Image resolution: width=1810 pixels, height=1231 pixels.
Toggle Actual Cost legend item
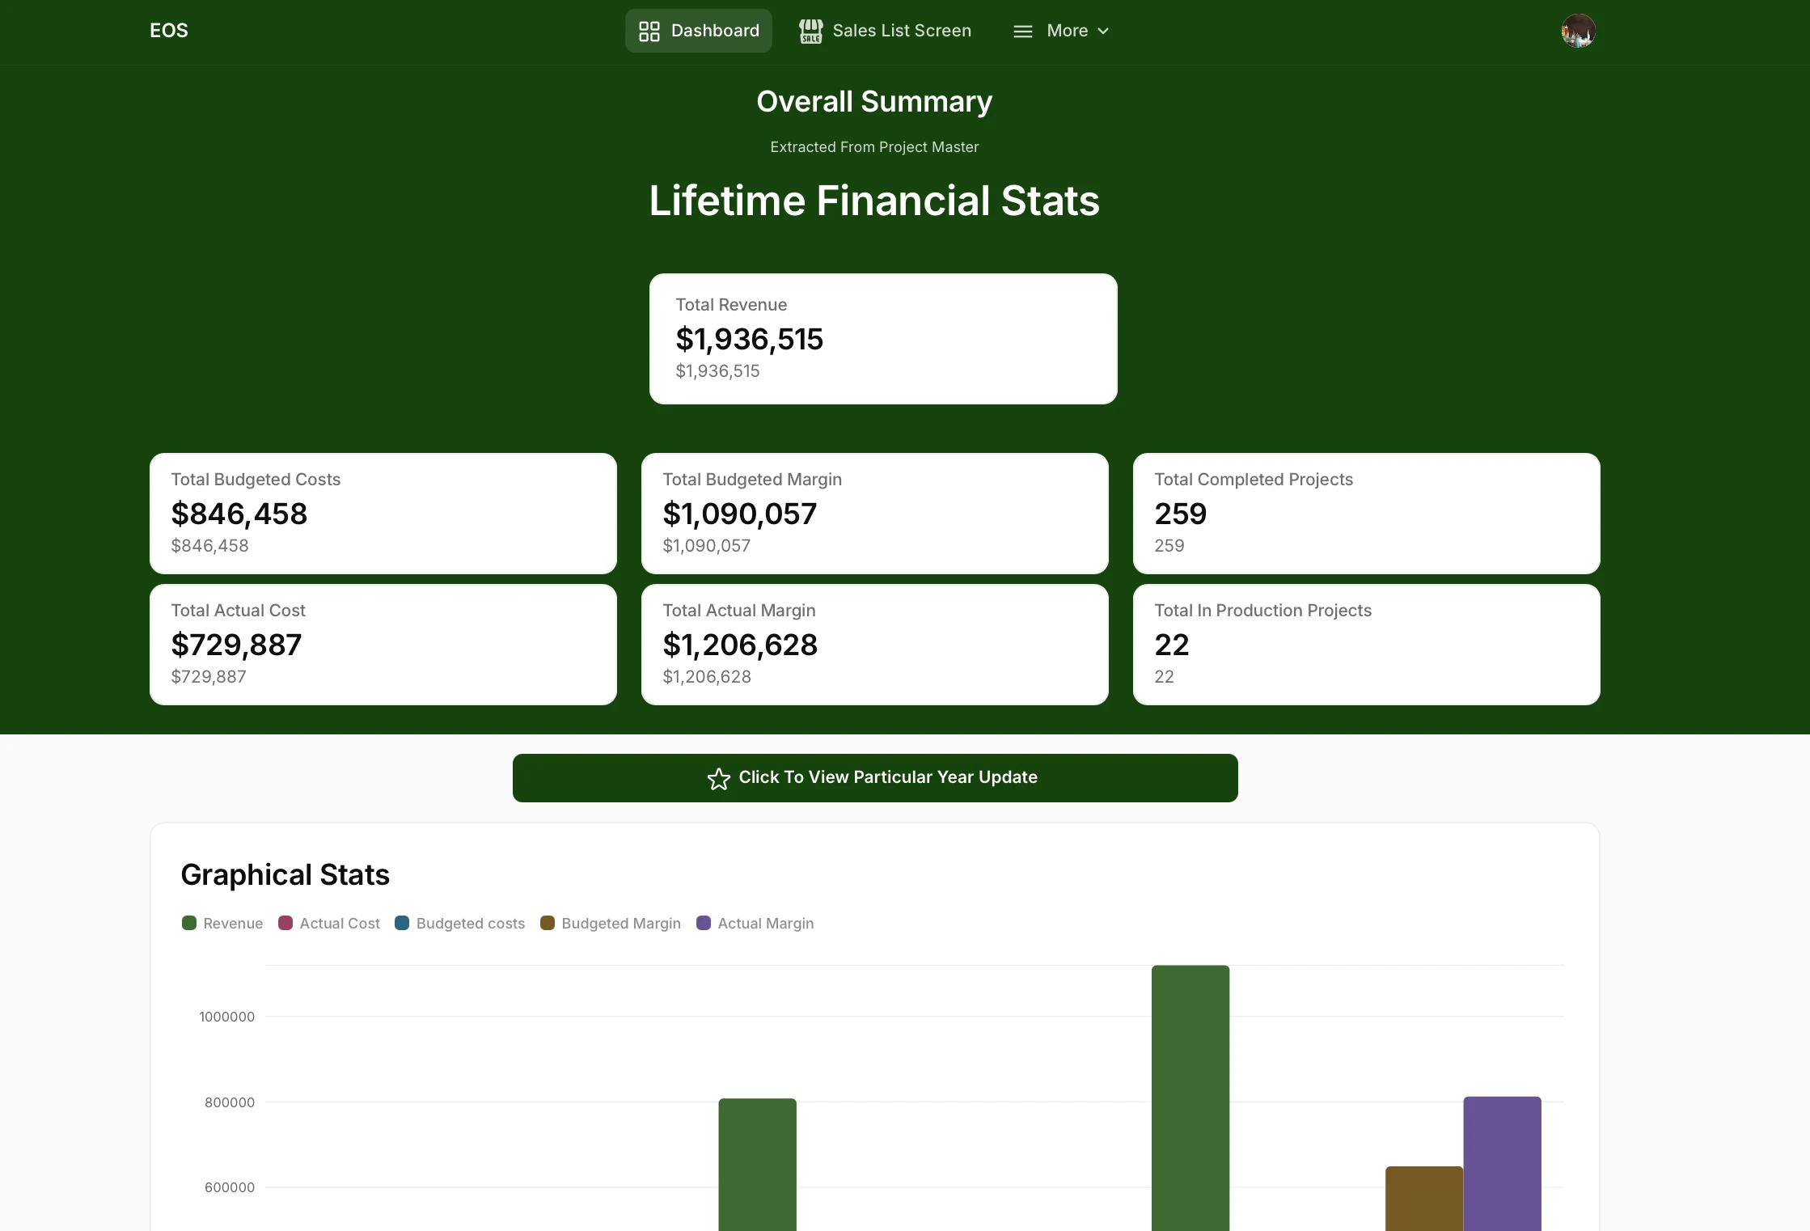(329, 924)
